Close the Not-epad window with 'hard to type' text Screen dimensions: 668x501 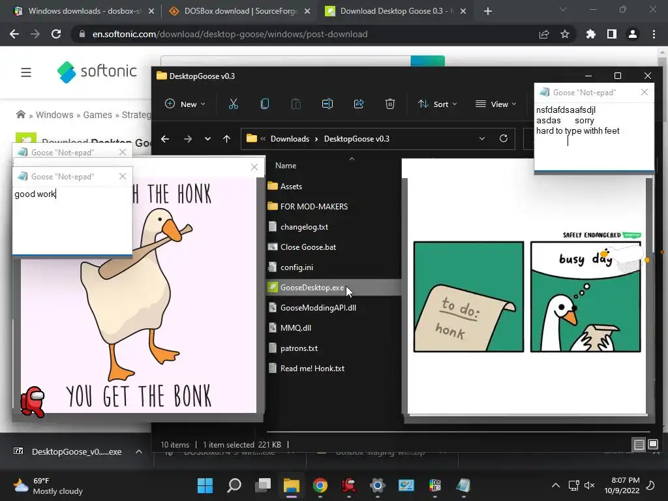tap(645, 93)
